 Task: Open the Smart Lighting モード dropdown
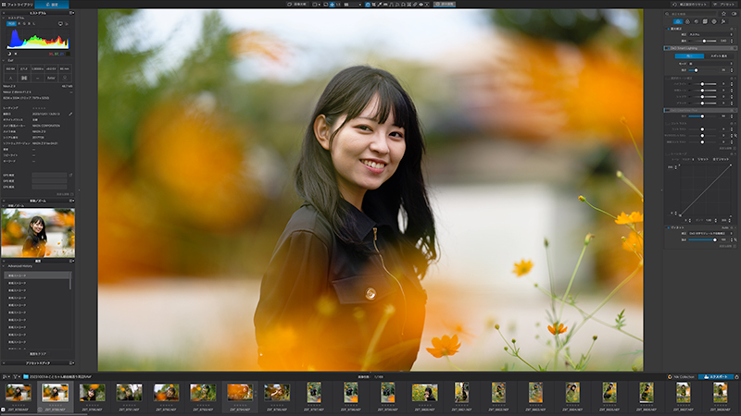click(x=710, y=63)
